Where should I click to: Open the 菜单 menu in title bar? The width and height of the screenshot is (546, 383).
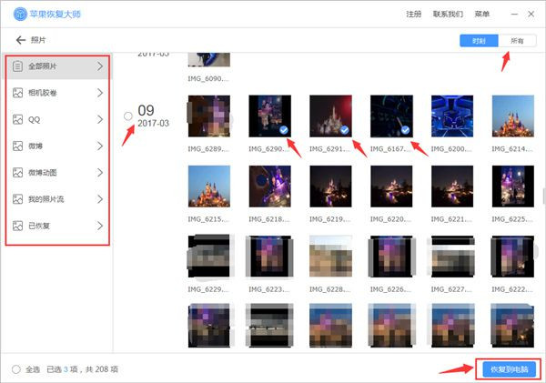tap(482, 15)
